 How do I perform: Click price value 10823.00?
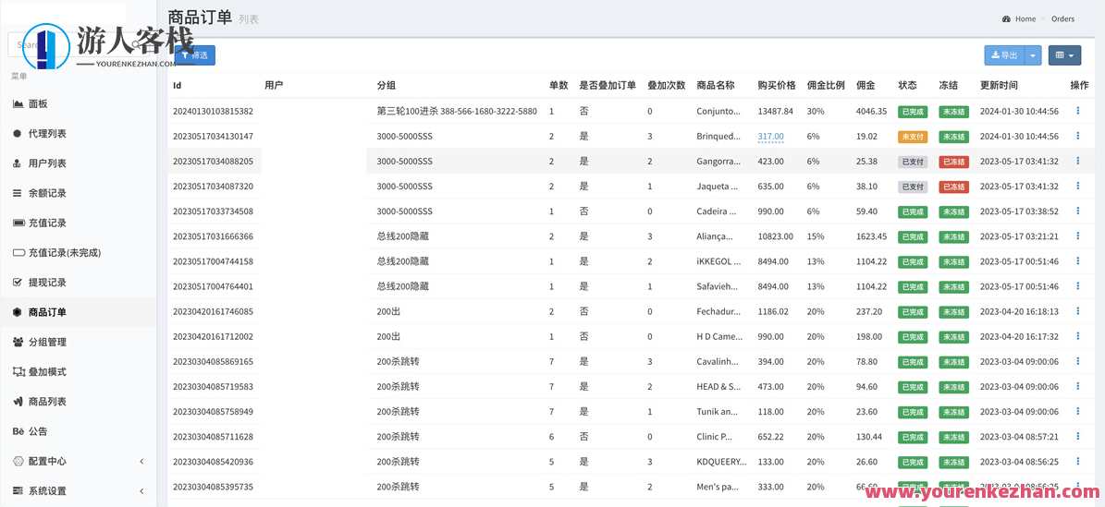point(775,236)
